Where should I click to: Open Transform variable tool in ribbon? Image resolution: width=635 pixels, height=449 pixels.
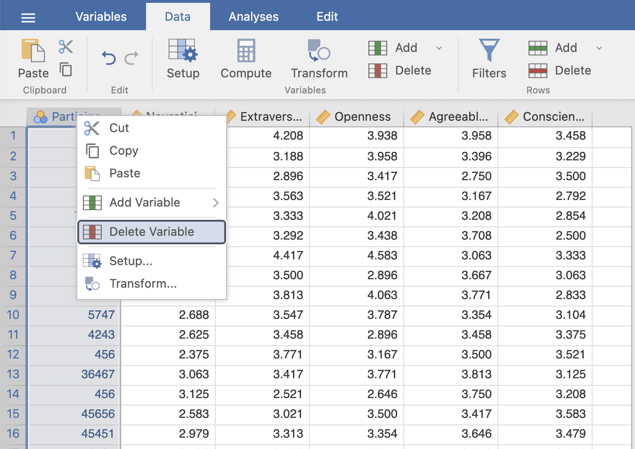tap(319, 58)
